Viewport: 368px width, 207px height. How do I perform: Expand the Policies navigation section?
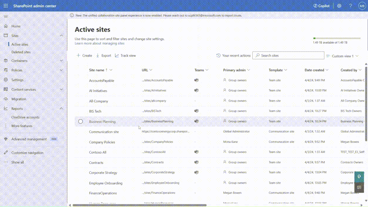click(61, 70)
